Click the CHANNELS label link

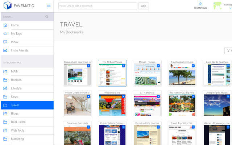pos(200,8)
